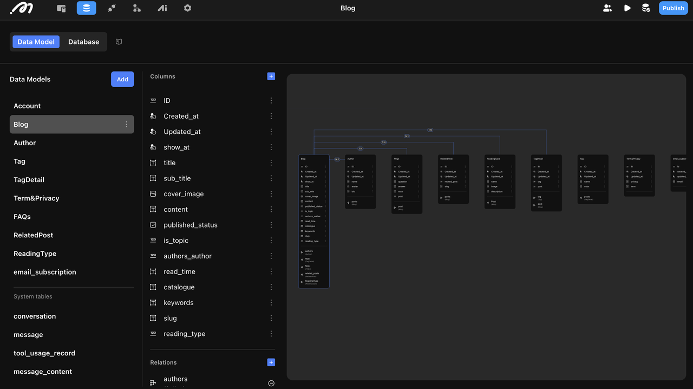Image resolution: width=693 pixels, height=389 pixels.
Task: Select the TagDetail data model
Action: pyautogui.click(x=29, y=180)
